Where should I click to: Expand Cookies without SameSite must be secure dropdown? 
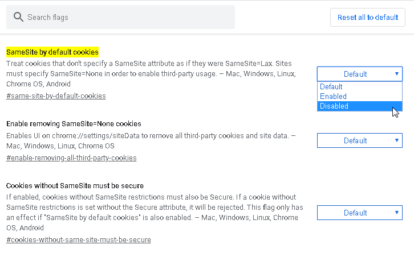click(359, 213)
